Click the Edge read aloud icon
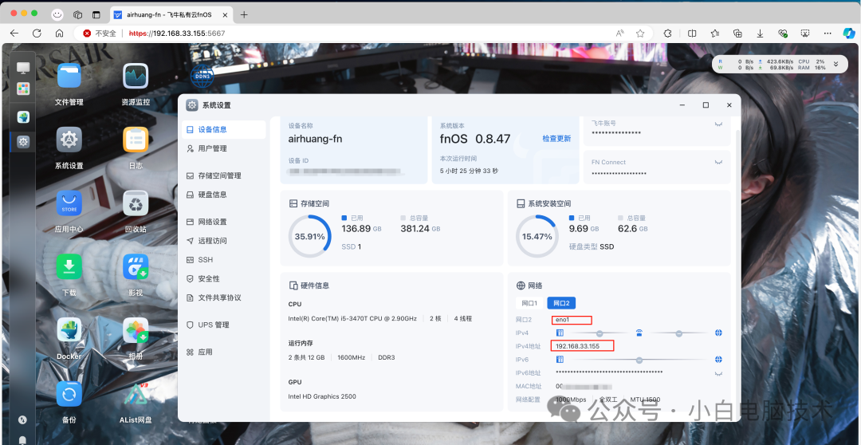 [x=620, y=33]
